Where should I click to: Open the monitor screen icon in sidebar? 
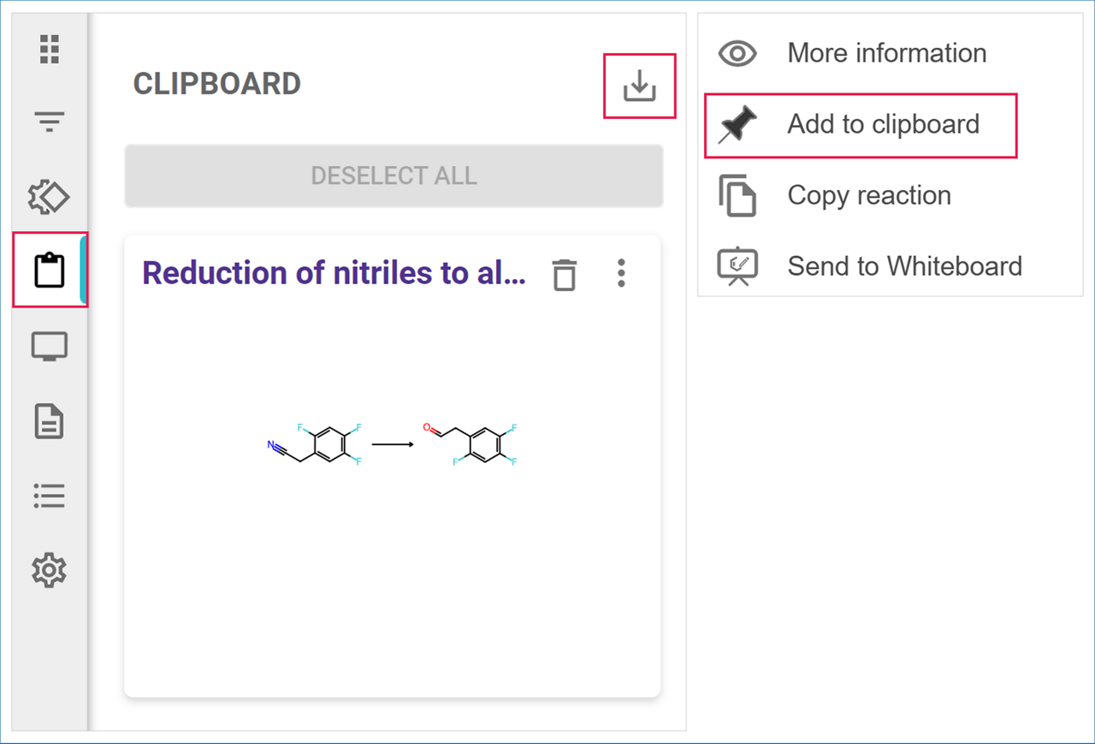pos(50,347)
